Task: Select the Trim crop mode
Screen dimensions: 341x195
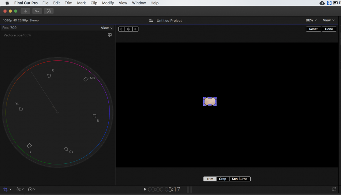Action: click(210, 179)
